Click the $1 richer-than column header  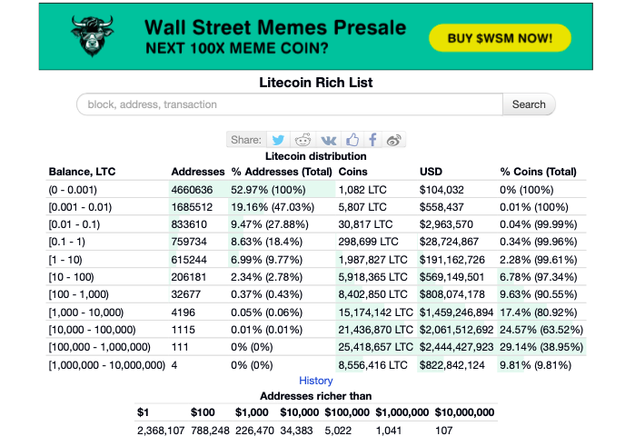(x=143, y=412)
